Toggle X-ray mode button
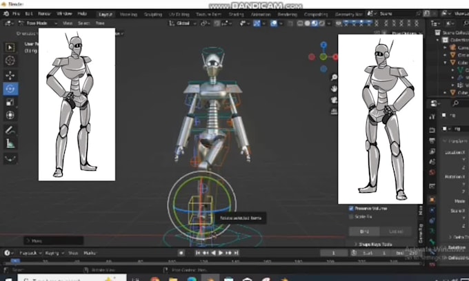Viewport: 469px width, 281px height. (290, 23)
